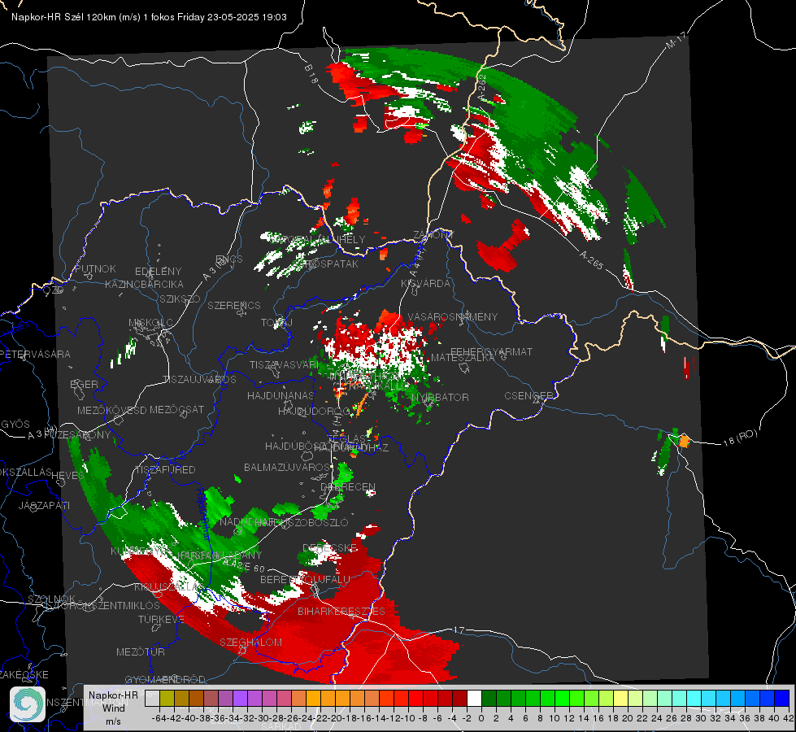The height and width of the screenshot is (732, 796).
Task: Click the MÁTÉSZALKA city label
Action: (x=462, y=358)
